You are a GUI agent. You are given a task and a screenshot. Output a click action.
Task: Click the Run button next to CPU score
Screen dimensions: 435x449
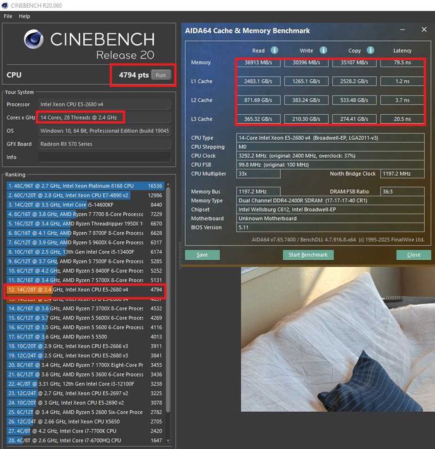click(161, 75)
